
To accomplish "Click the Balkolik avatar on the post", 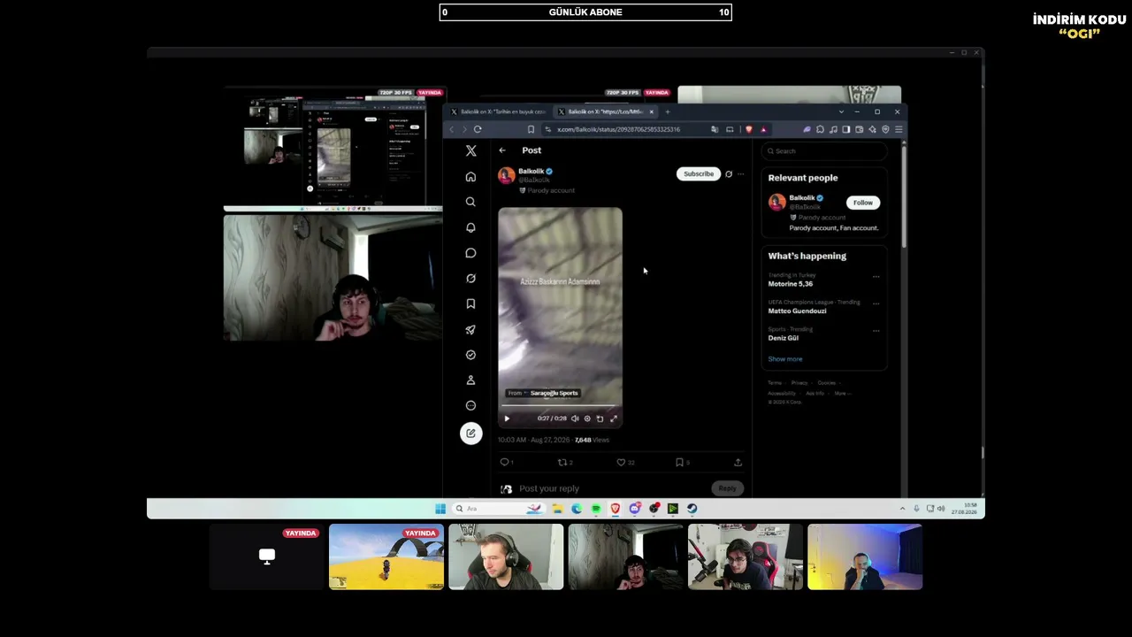I will tap(507, 175).
